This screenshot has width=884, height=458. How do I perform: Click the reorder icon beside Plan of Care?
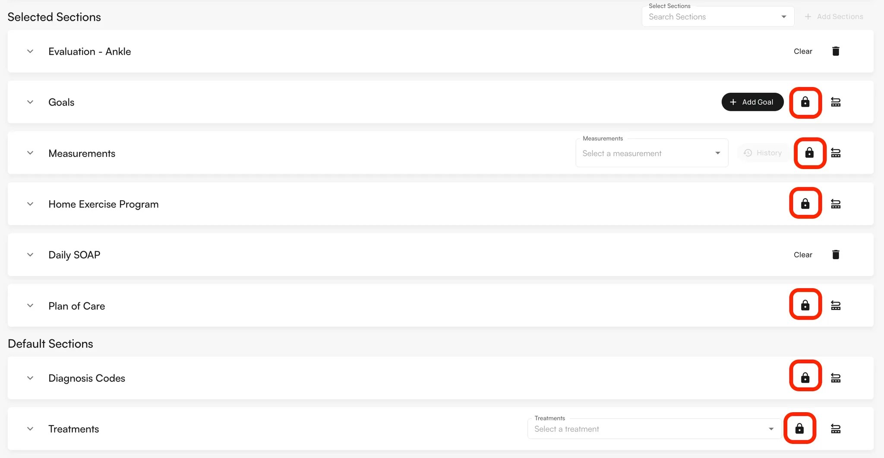836,305
